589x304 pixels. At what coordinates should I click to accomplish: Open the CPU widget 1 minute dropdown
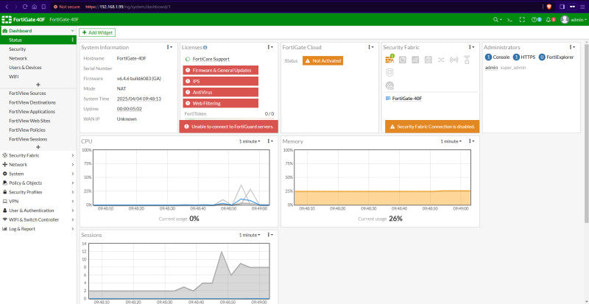(x=250, y=141)
